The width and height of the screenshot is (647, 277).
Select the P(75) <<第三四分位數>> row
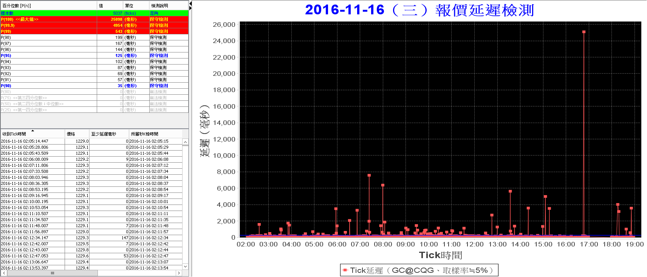pyautogui.click(x=94, y=98)
